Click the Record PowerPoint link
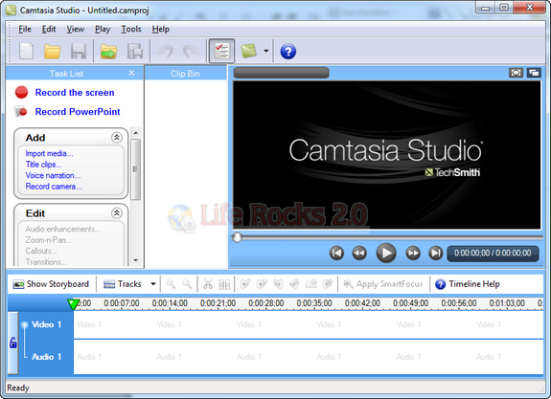The width and height of the screenshot is (551, 399). point(78,112)
